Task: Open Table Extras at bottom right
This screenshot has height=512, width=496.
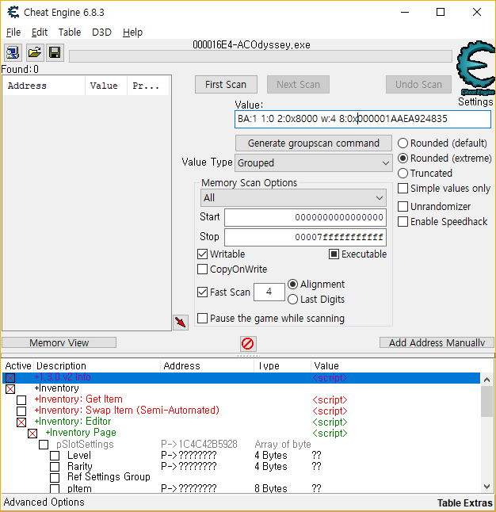Action: tap(464, 502)
